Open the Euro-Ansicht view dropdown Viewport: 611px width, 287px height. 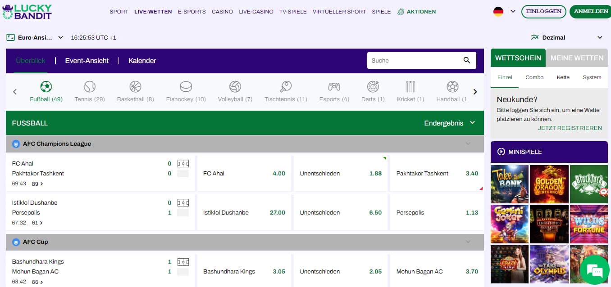coord(61,37)
